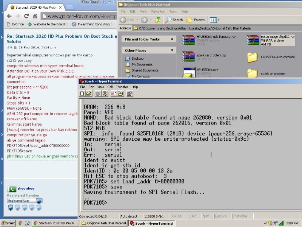
Task: Reload the golden-forum page in Chrome
Action: (x=26, y=16)
